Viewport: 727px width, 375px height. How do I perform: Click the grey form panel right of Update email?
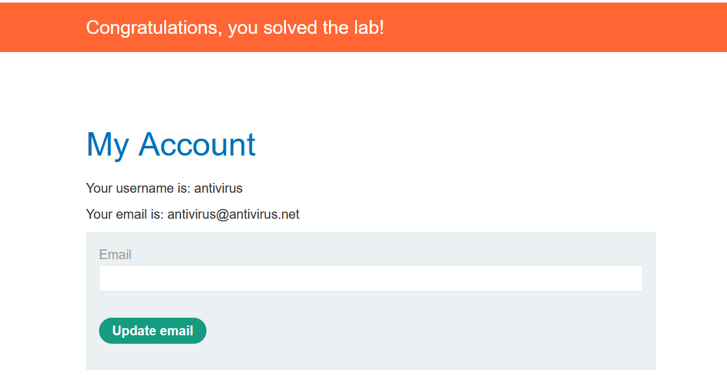click(423, 331)
